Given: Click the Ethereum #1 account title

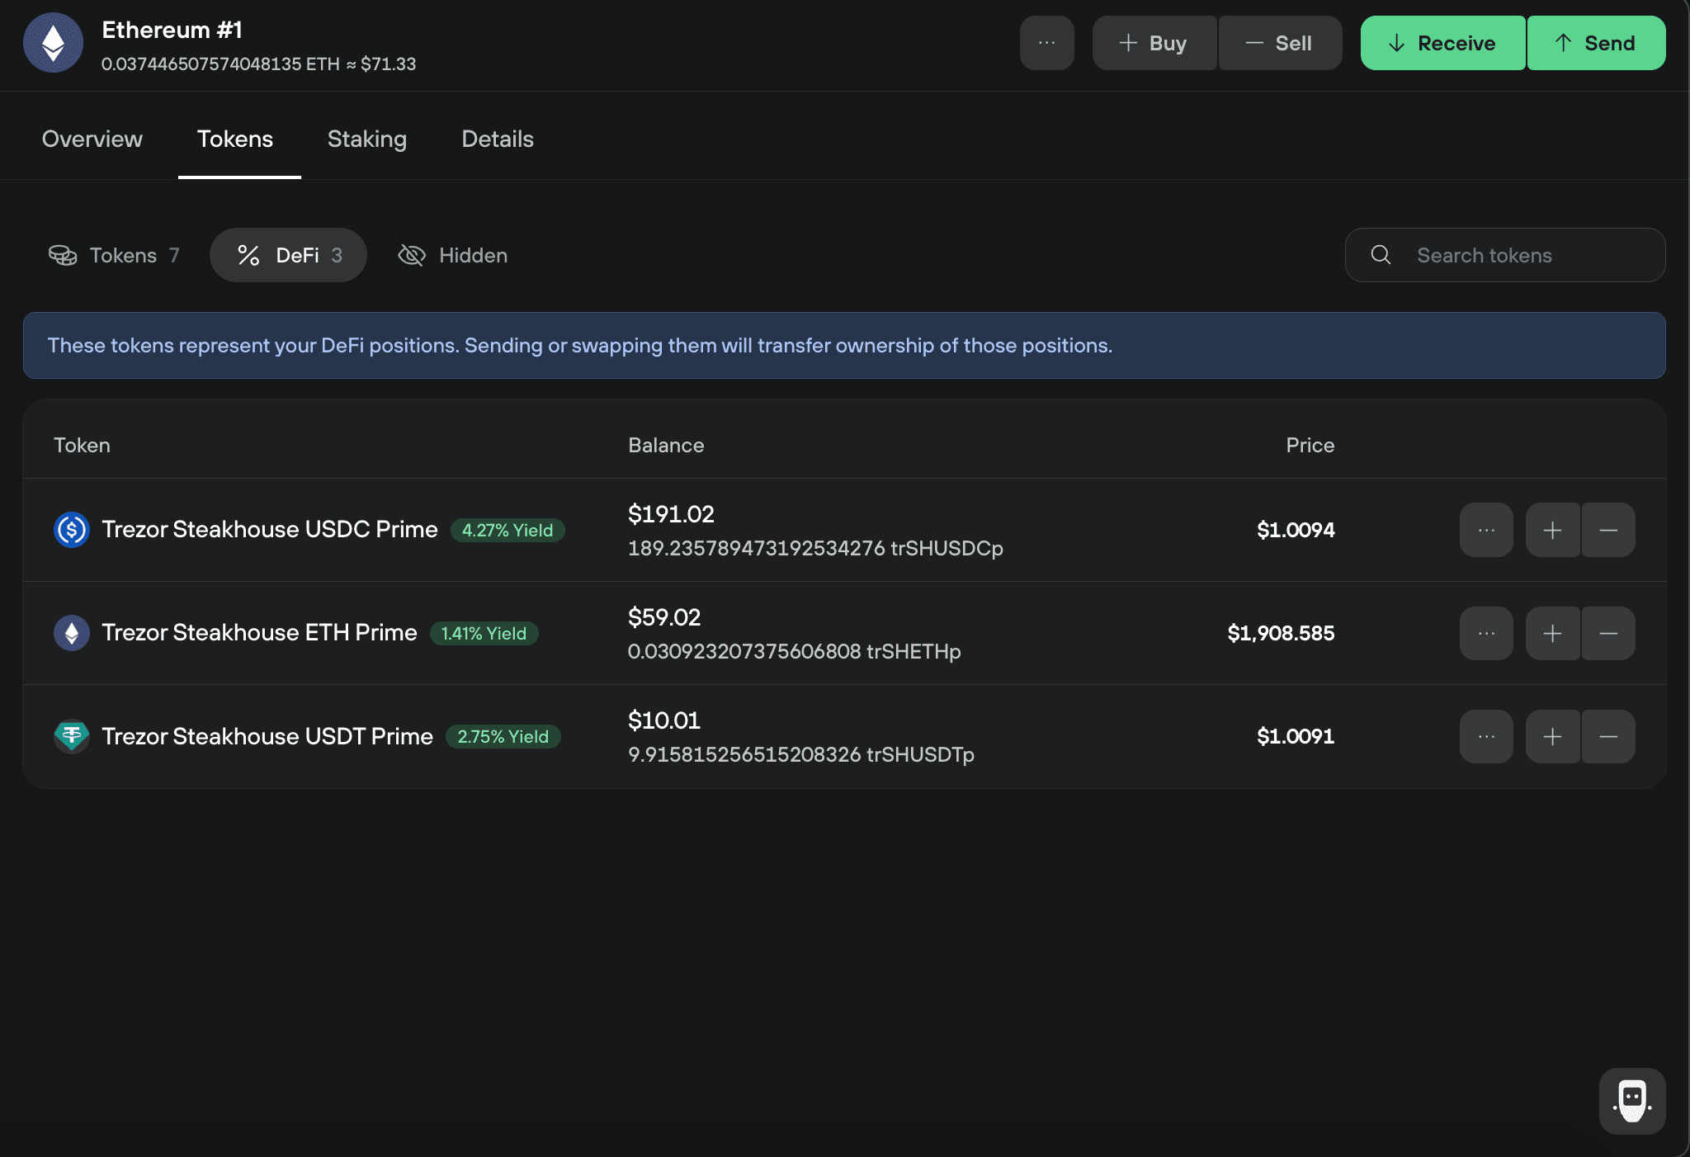Looking at the screenshot, I should tap(172, 30).
